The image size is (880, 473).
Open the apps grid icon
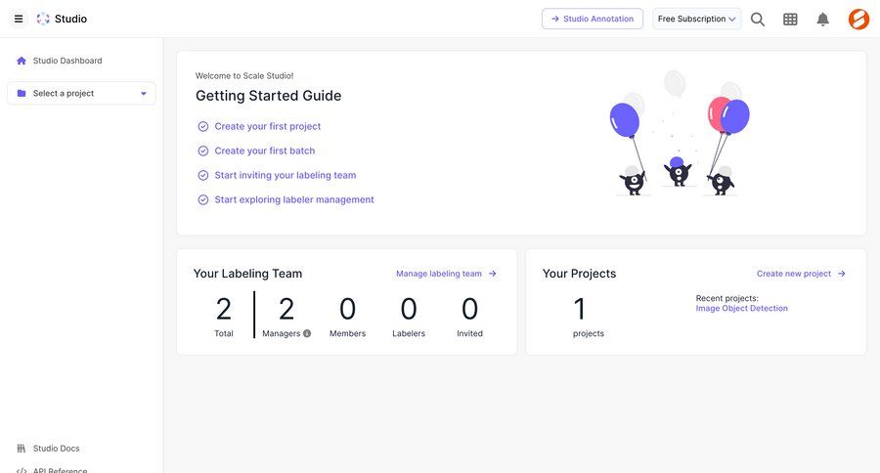790,20
